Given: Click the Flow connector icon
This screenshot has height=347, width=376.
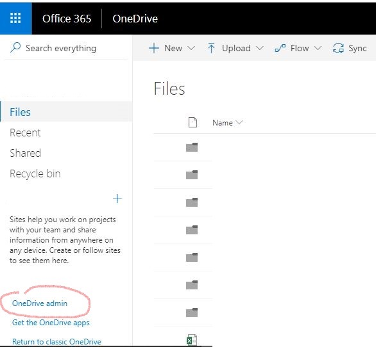Looking at the screenshot, I should 280,48.
